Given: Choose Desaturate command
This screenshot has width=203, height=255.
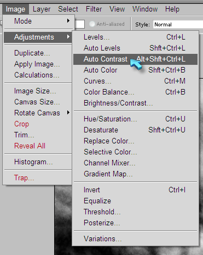Looking at the screenshot, I should (135, 130).
